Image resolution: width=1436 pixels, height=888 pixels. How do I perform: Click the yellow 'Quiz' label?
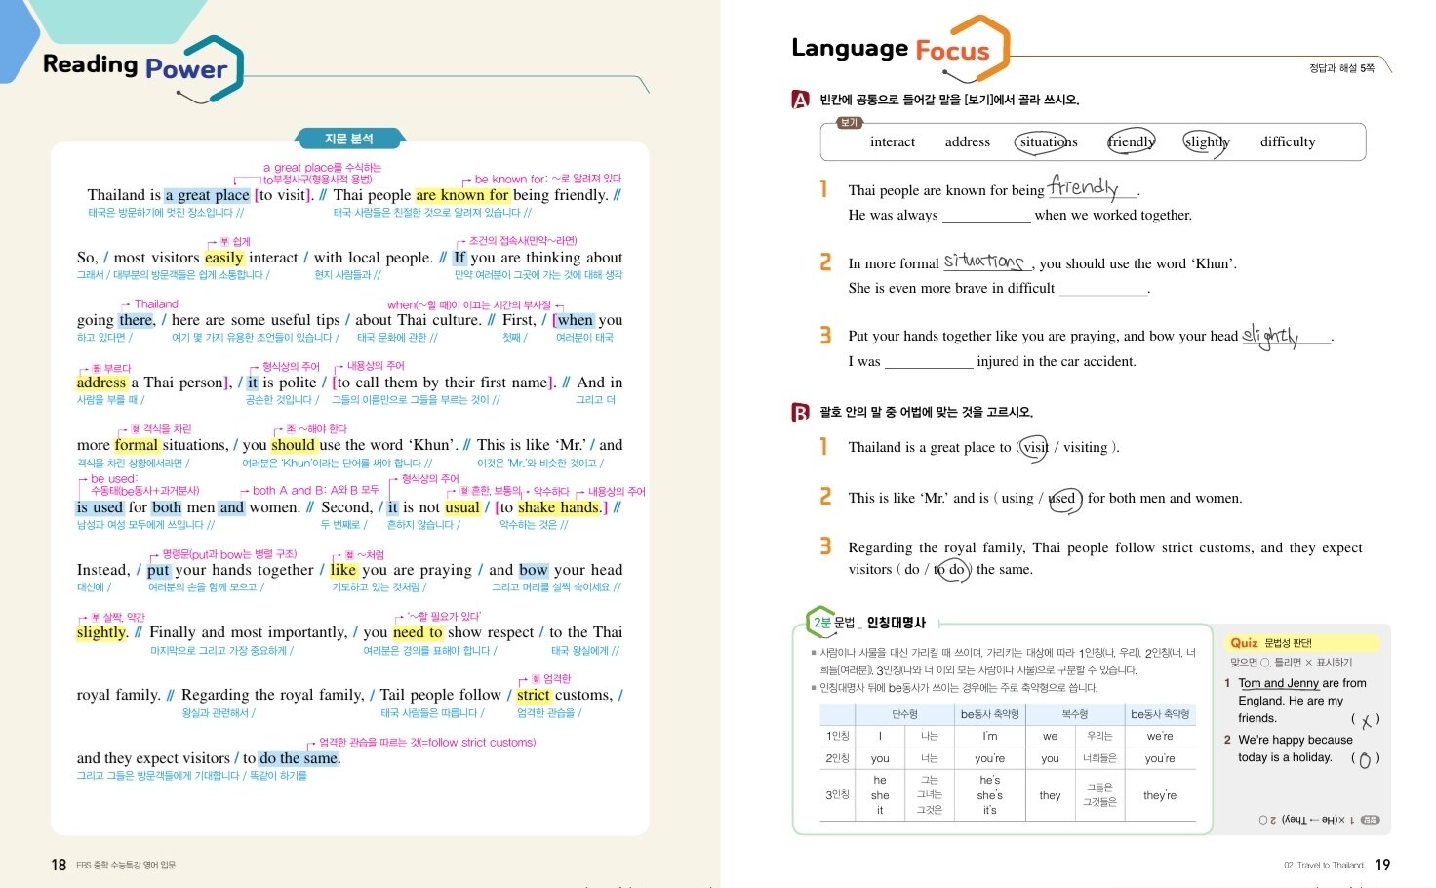[x=1244, y=643]
